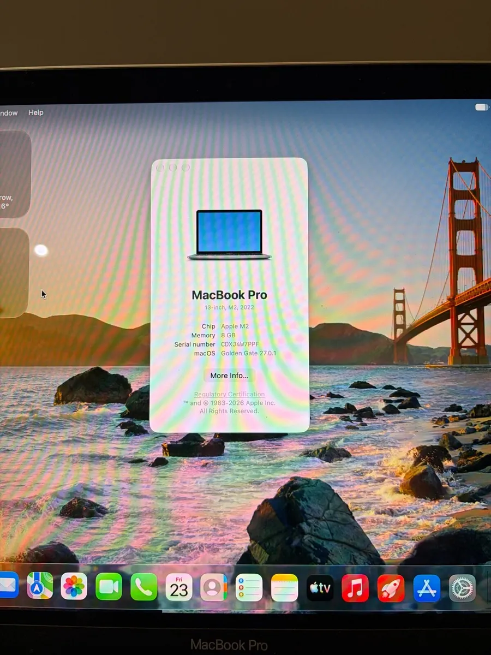Image resolution: width=491 pixels, height=655 pixels.
Task: Click the macOS version Golden Gate 27.0.1
Action: pyautogui.click(x=249, y=353)
